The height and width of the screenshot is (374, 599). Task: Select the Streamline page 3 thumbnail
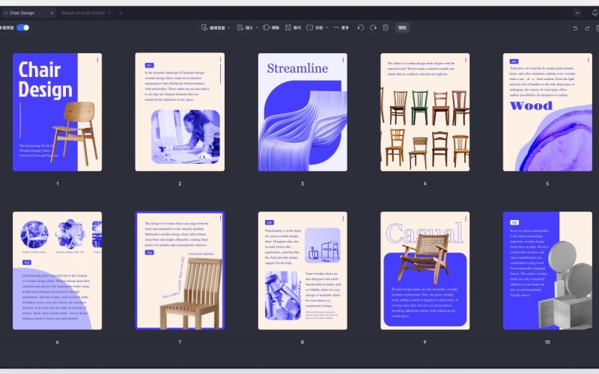click(x=302, y=112)
